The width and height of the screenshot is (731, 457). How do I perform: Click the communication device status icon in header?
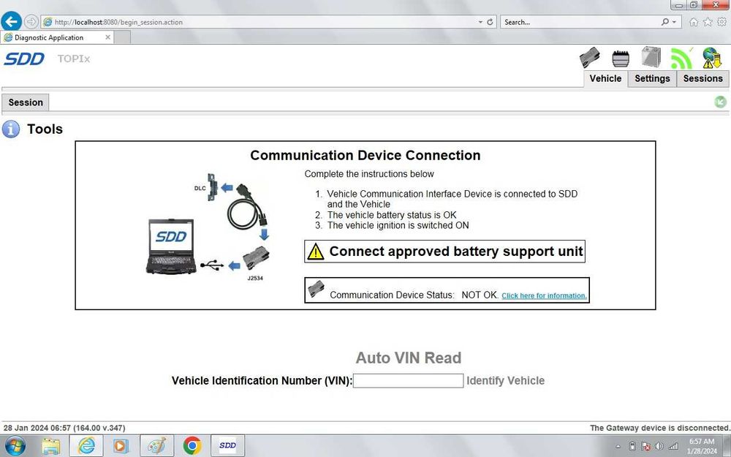(x=590, y=58)
